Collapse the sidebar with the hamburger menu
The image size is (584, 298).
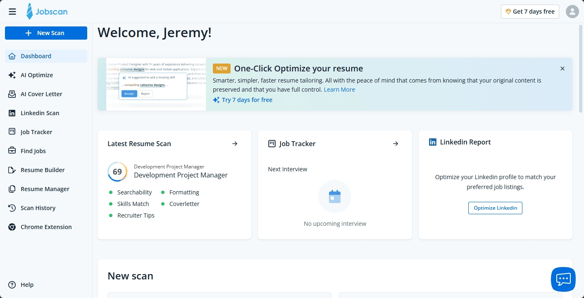coord(12,11)
